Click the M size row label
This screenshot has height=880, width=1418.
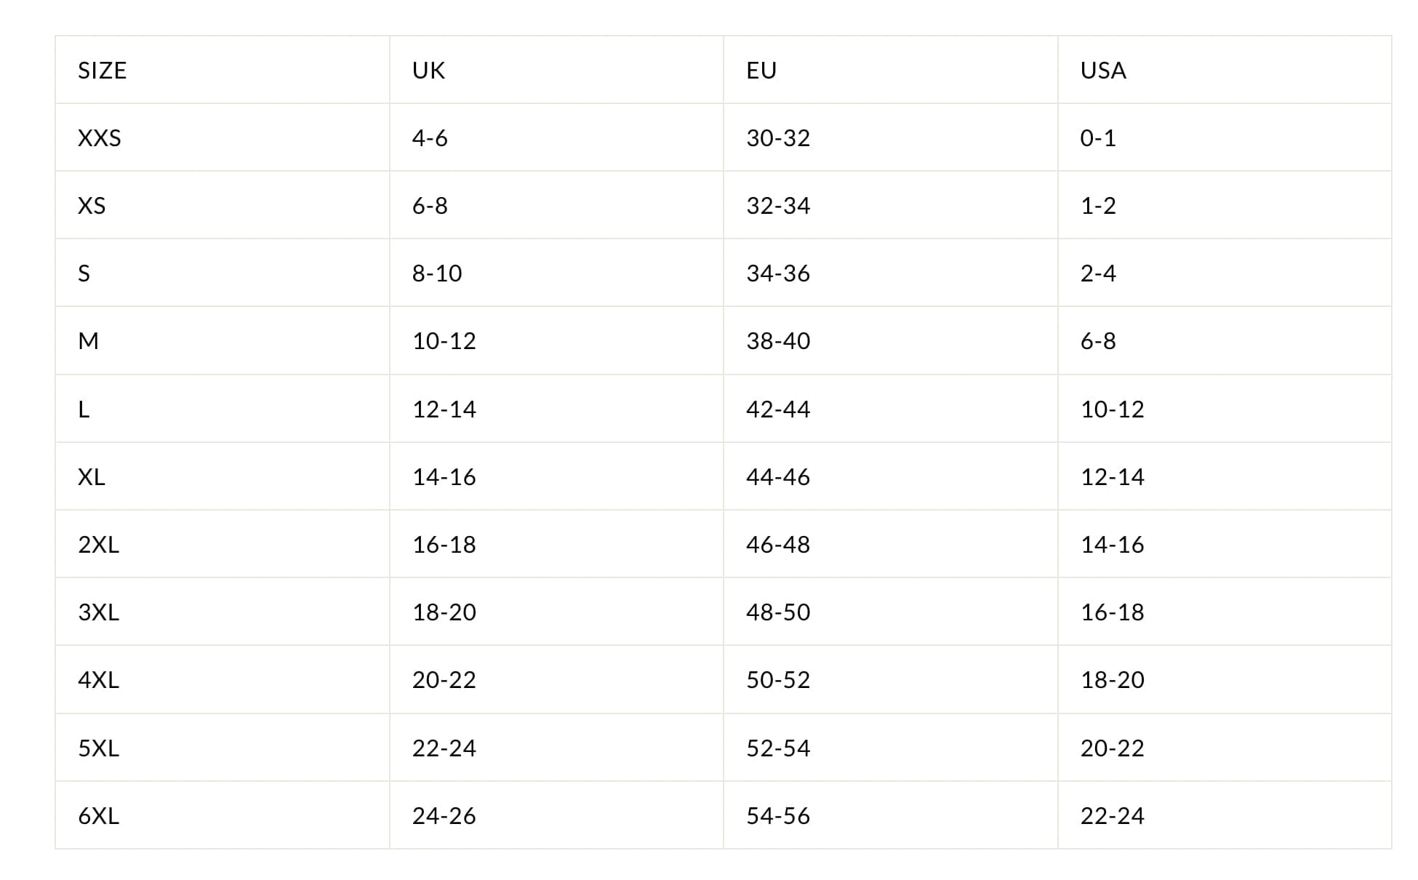pyautogui.click(x=88, y=341)
